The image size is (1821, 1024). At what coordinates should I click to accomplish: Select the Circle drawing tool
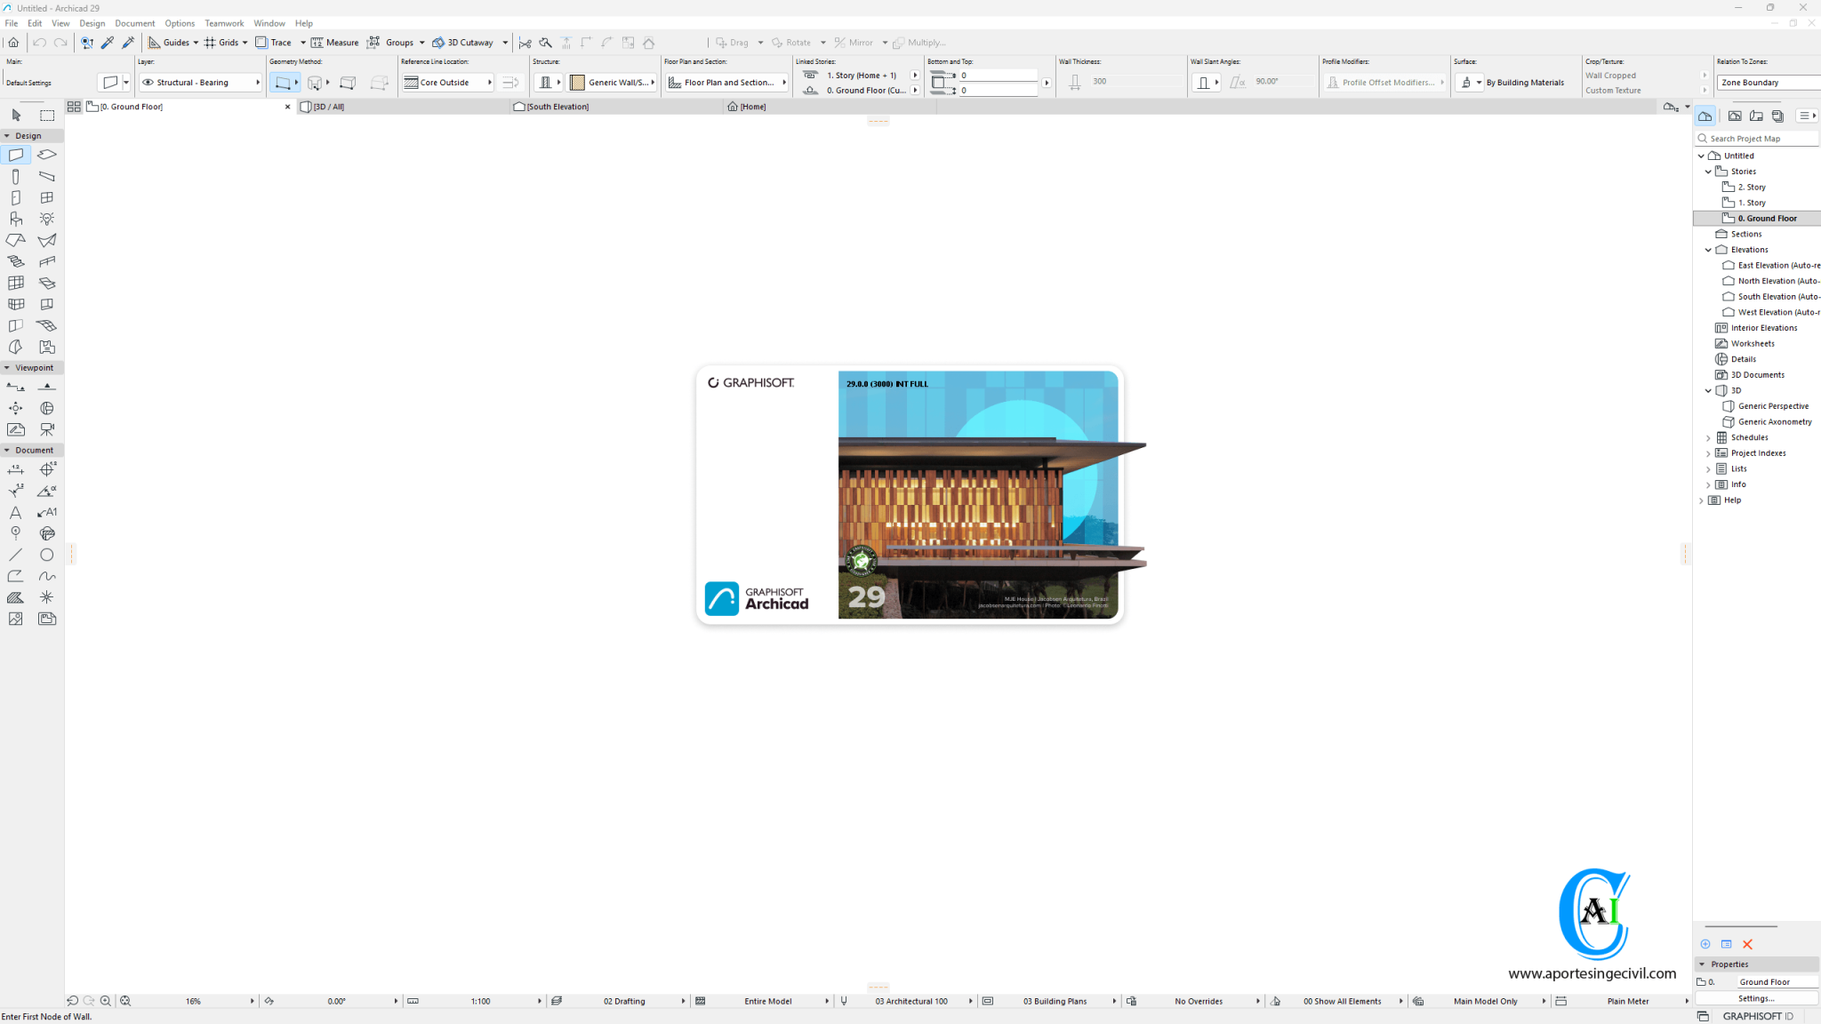coord(46,555)
